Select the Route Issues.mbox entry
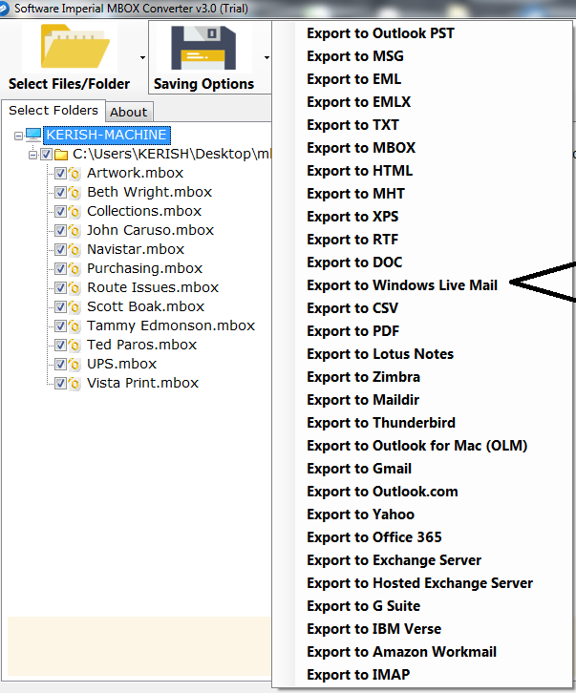Viewport: 576px width, 693px height. [153, 287]
